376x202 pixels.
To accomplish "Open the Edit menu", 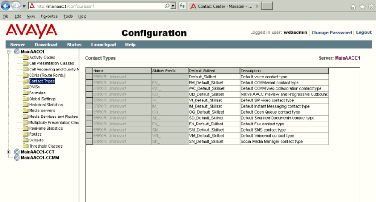I will click(x=17, y=16).
